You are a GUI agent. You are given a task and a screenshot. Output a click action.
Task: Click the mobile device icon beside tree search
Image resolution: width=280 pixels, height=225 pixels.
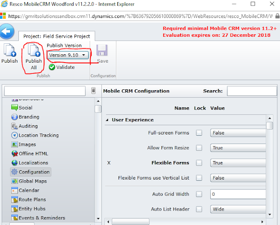[x=93, y=91]
